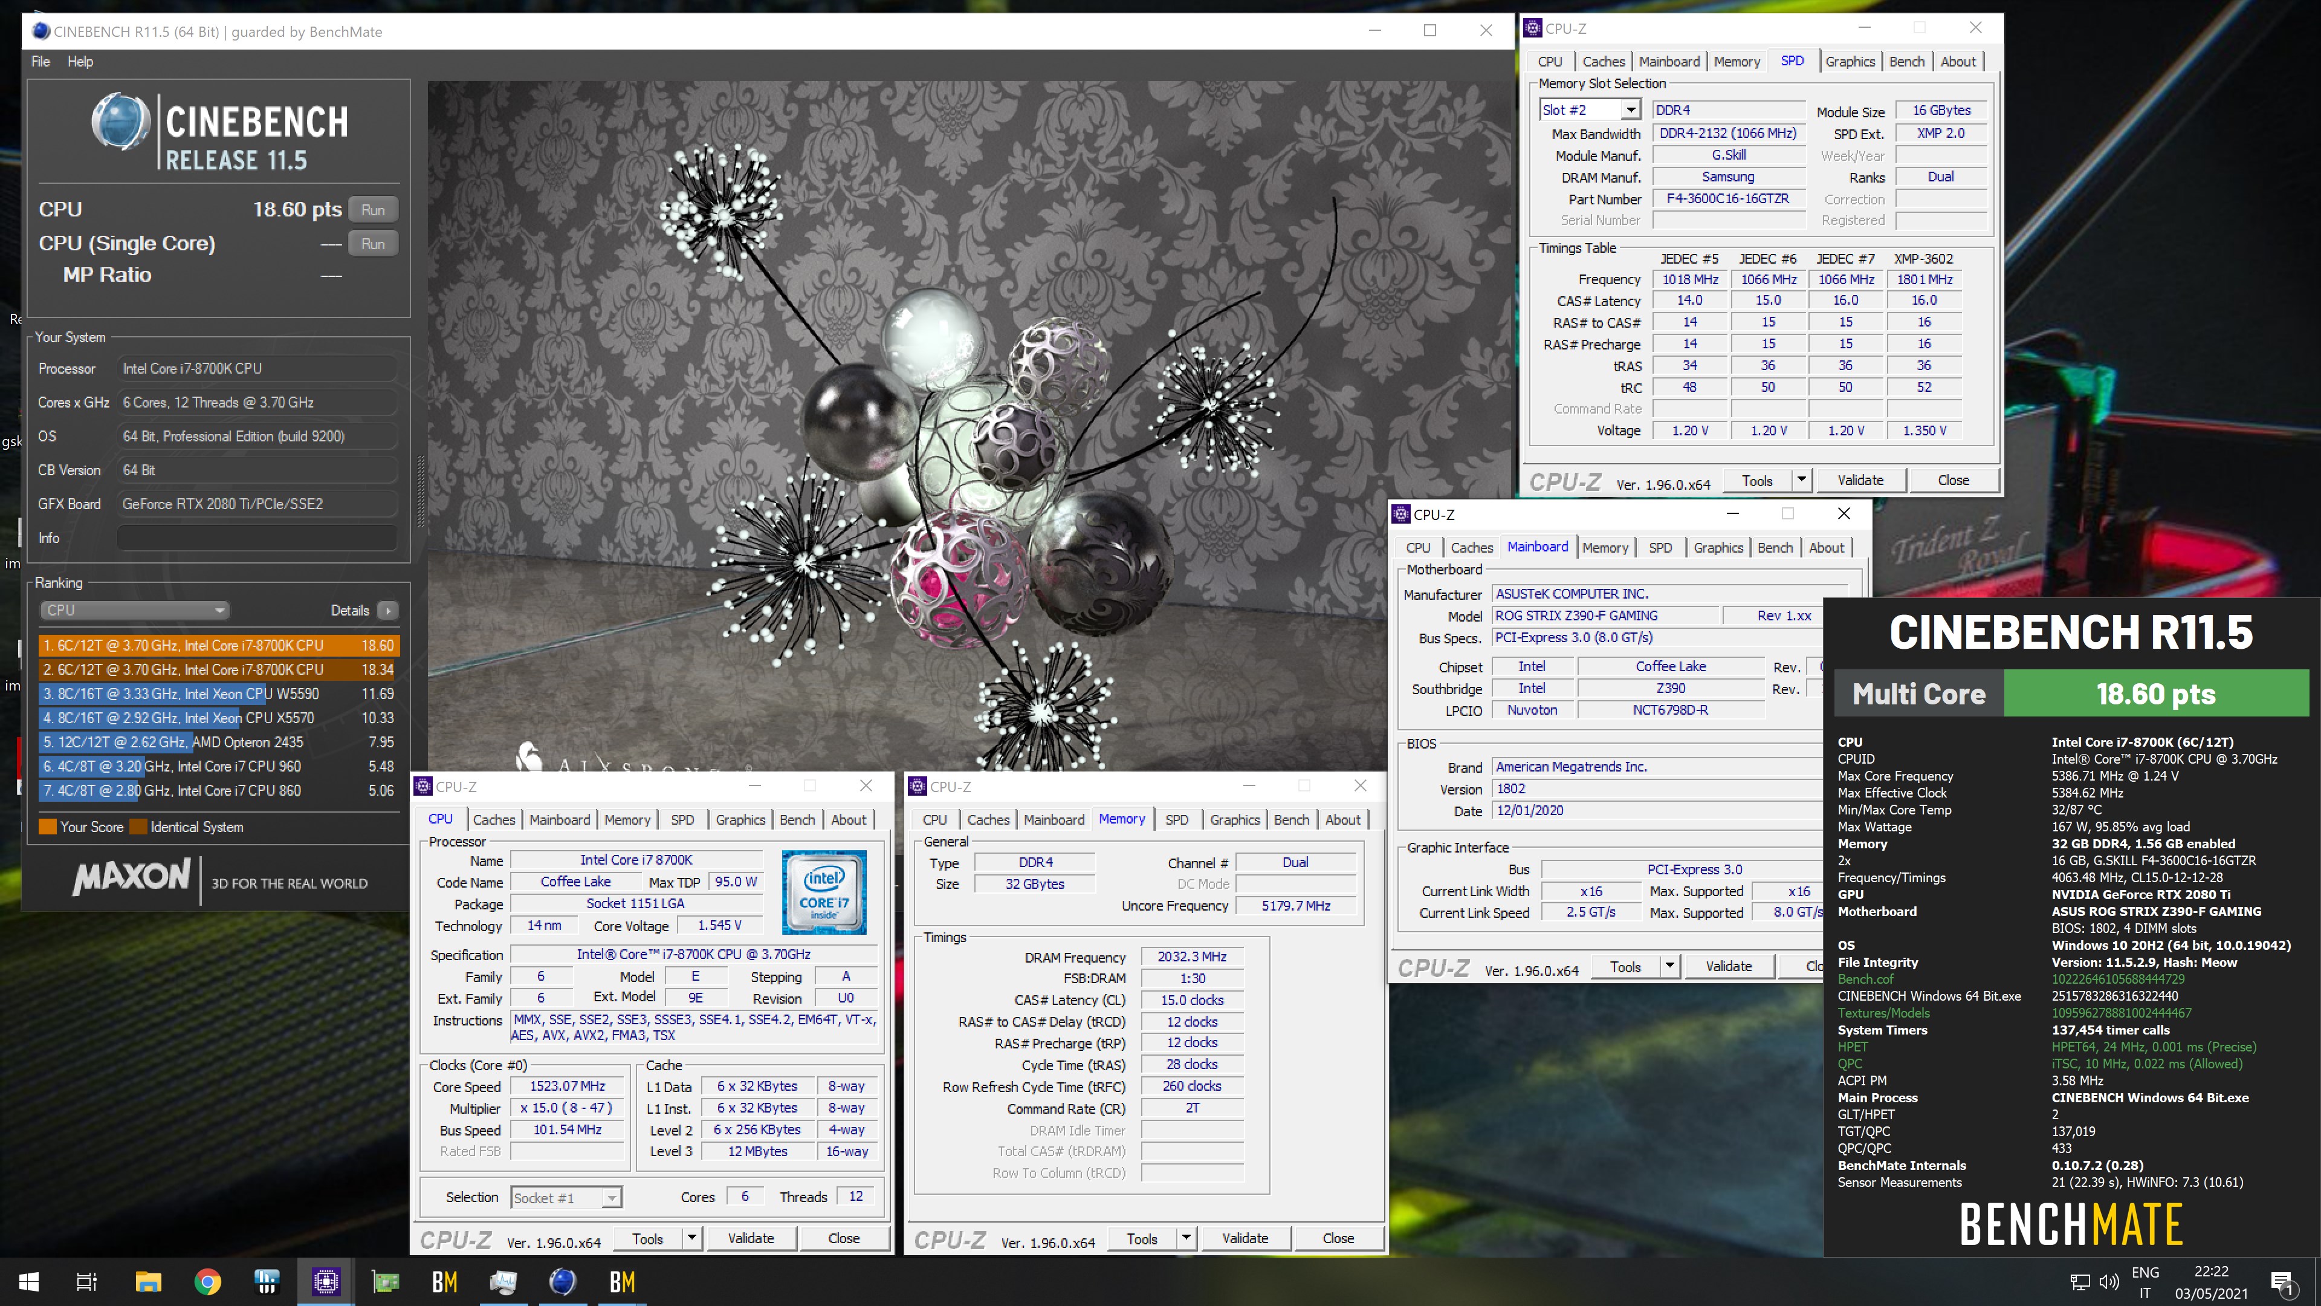Click the MAXON logo in Cinebench
Viewport: 2321px width, 1306px height.
point(132,877)
